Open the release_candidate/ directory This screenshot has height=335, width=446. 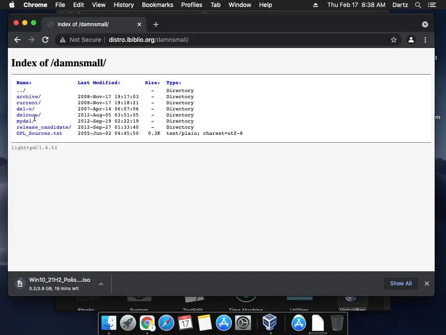(x=44, y=127)
